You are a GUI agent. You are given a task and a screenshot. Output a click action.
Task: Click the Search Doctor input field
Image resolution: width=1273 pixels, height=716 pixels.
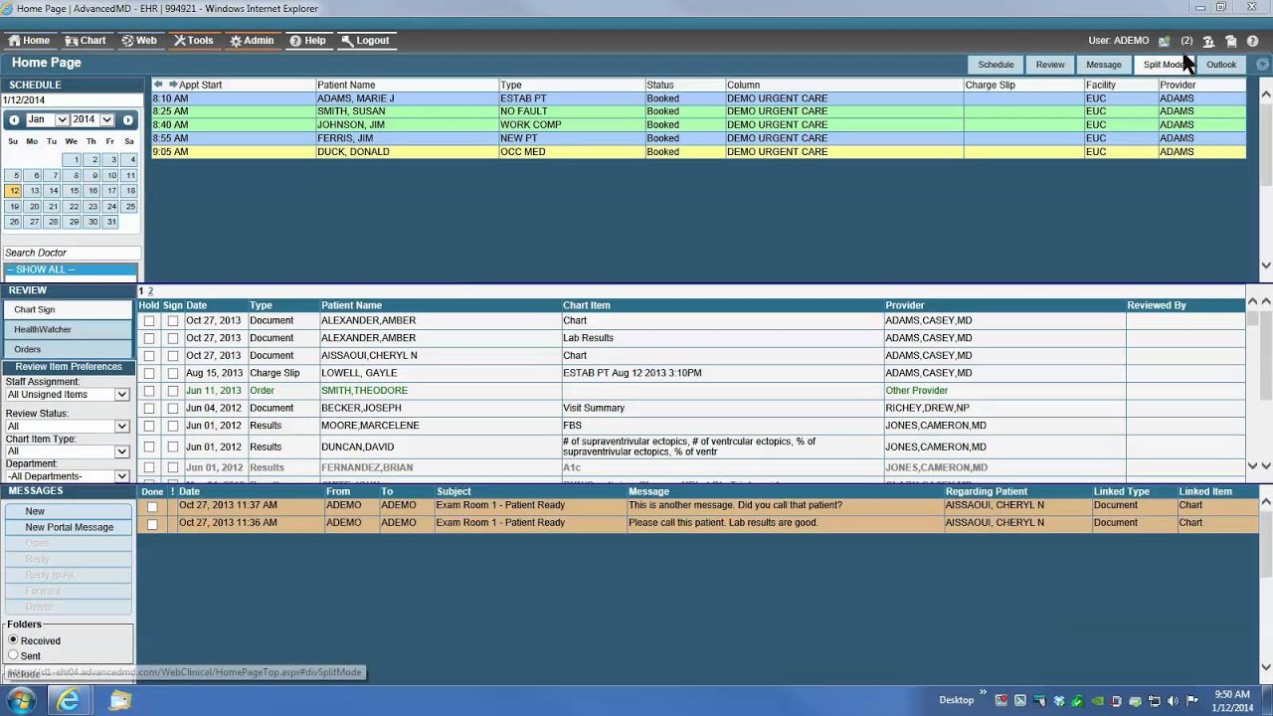click(70, 254)
